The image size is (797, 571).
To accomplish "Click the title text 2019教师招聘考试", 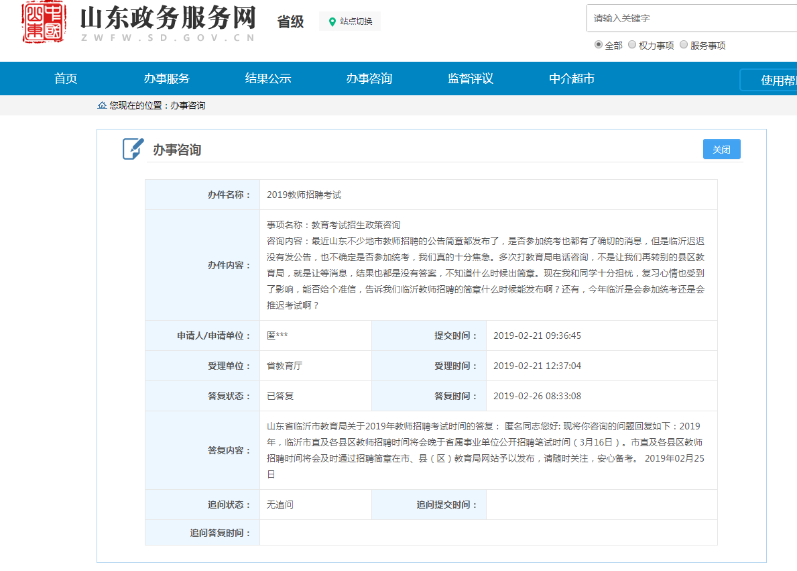I will pos(304,195).
